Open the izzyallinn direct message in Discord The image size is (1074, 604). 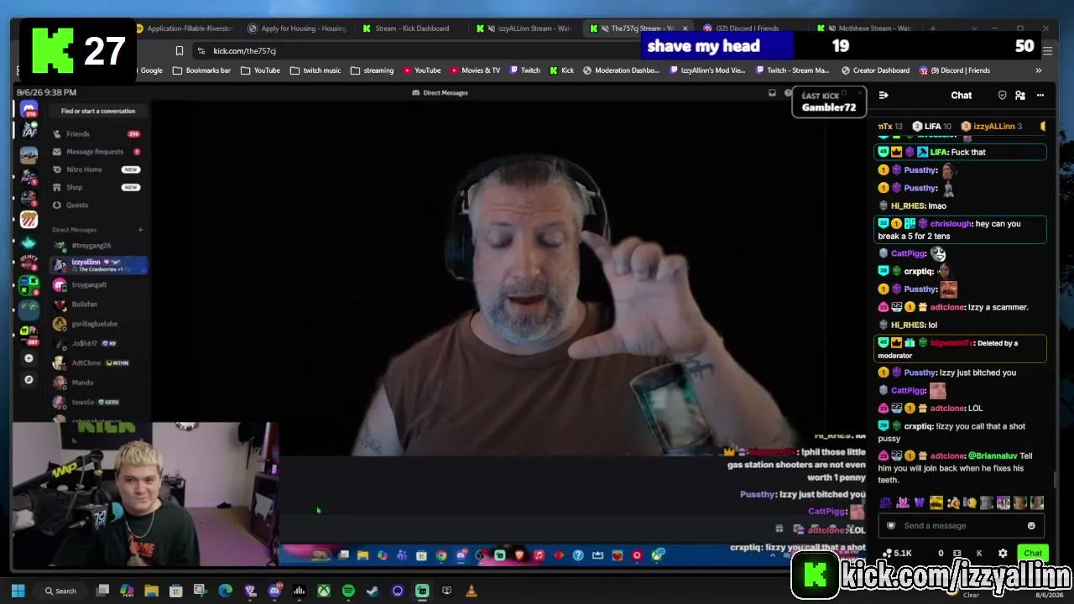[x=99, y=265]
